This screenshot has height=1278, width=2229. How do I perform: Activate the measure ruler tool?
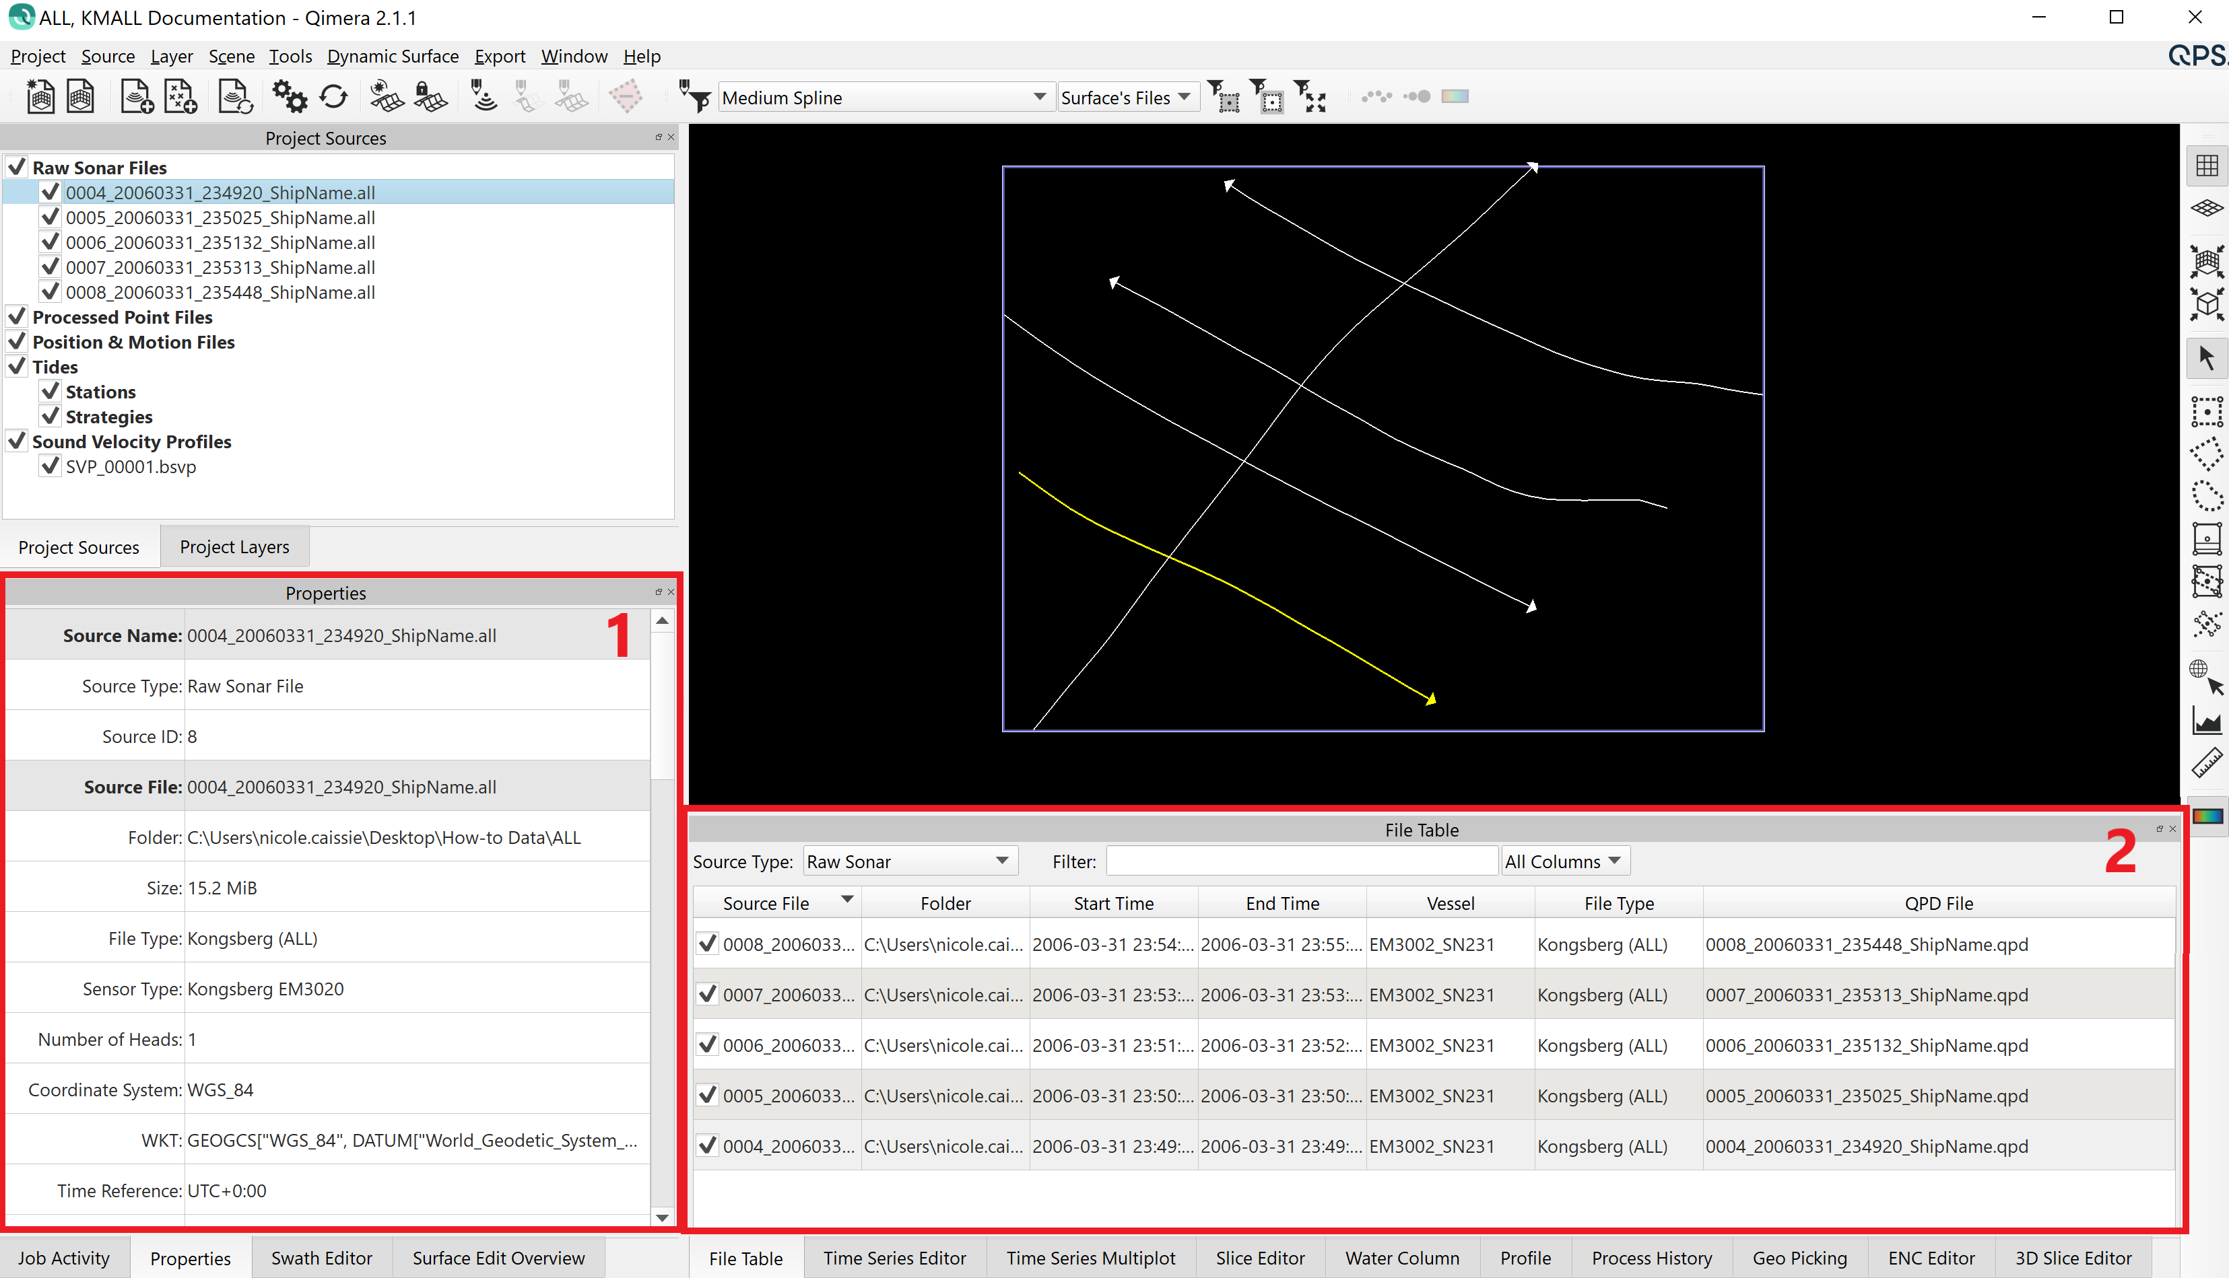coord(2206,762)
